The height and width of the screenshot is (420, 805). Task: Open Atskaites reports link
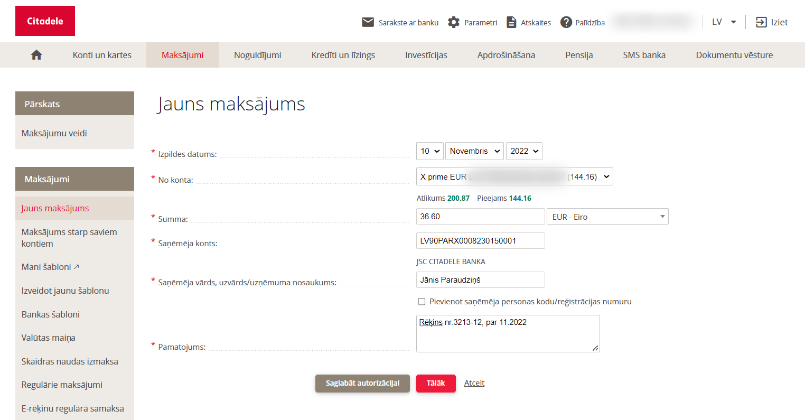(x=536, y=23)
